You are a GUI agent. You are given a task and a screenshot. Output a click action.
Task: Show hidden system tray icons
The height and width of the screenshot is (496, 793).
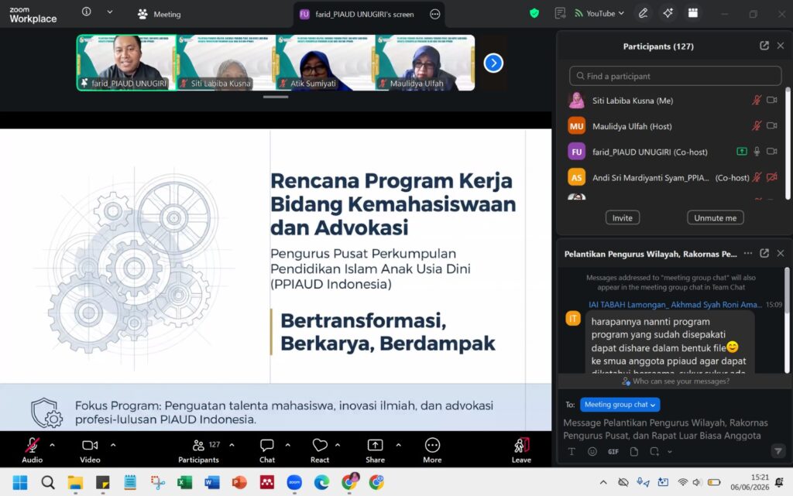(603, 482)
